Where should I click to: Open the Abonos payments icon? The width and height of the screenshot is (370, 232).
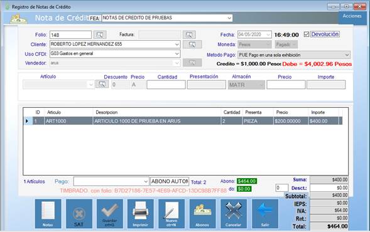click(x=202, y=214)
